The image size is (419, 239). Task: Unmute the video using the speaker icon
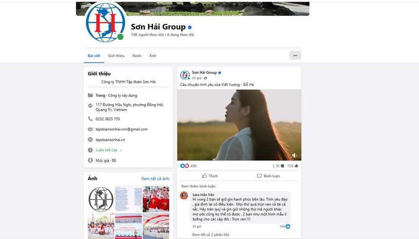294,155
